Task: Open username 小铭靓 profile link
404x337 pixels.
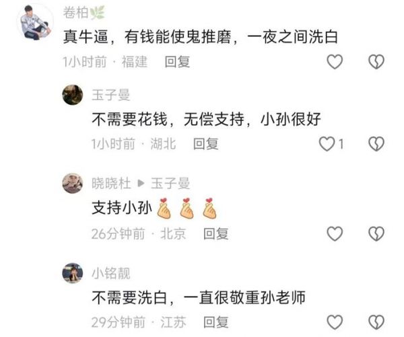Action: point(111,273)
